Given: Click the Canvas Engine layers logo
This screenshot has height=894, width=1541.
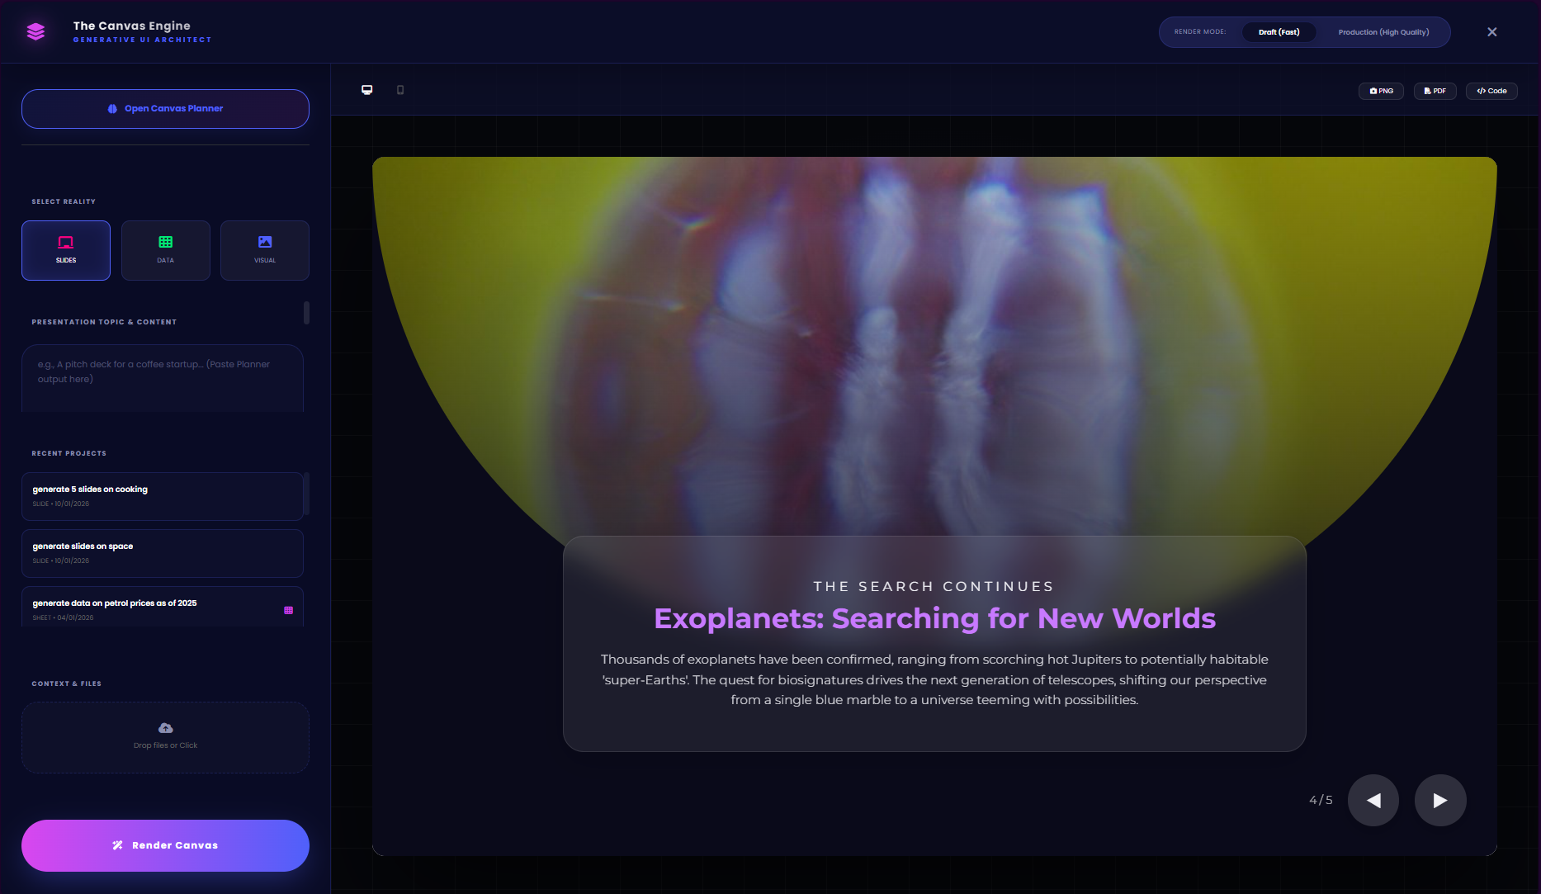Looking at the screenshot, I should (35, 32).
